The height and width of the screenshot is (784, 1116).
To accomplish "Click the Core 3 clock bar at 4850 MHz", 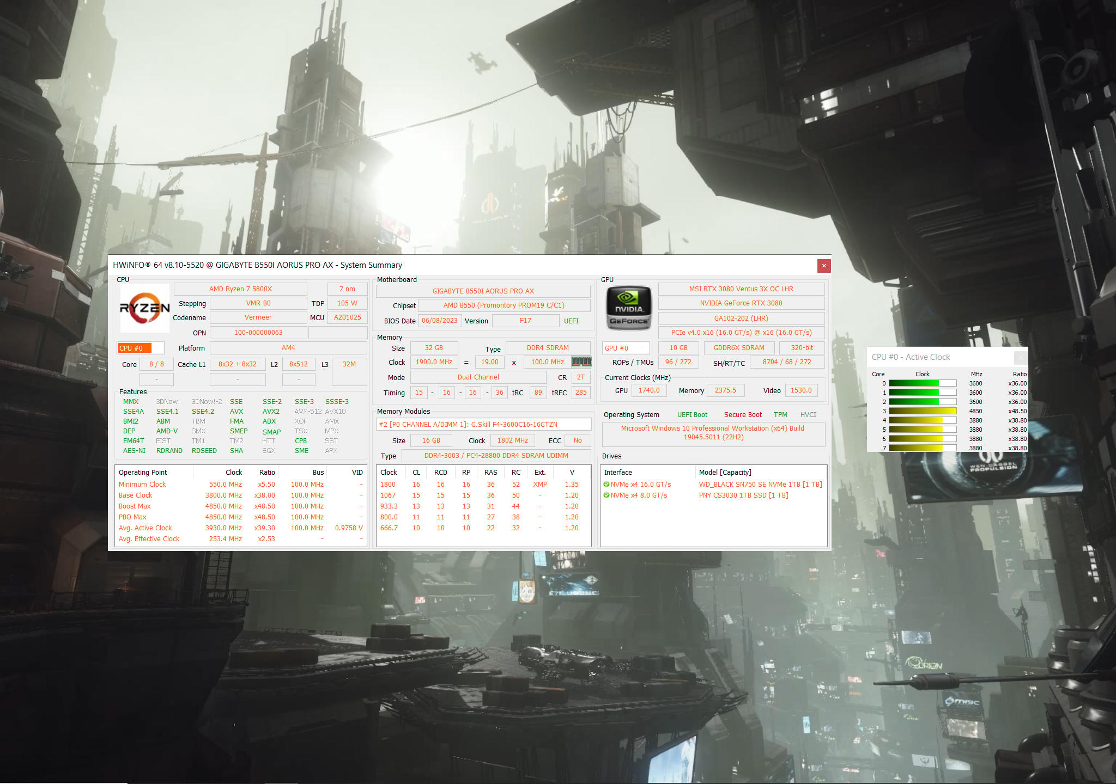I will [x=923, y=411].
